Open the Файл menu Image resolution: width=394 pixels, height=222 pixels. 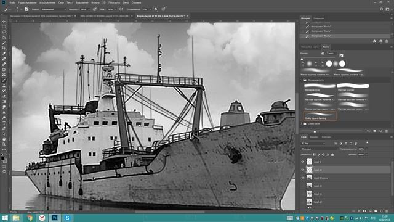(12, 2)
